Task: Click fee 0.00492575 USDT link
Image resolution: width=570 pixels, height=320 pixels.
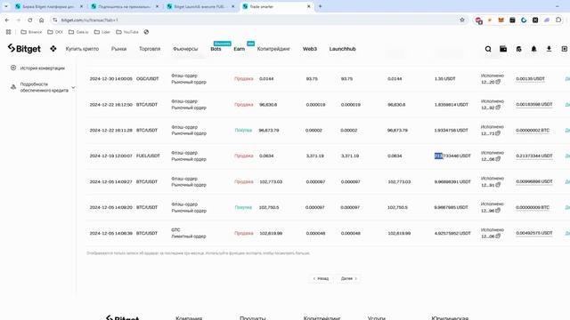Action: [534, 233]
